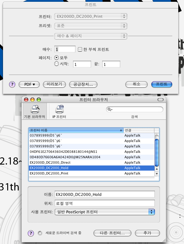Click the toolbar toggle pill button
The image size is (184, 244).
coord(161,100)
